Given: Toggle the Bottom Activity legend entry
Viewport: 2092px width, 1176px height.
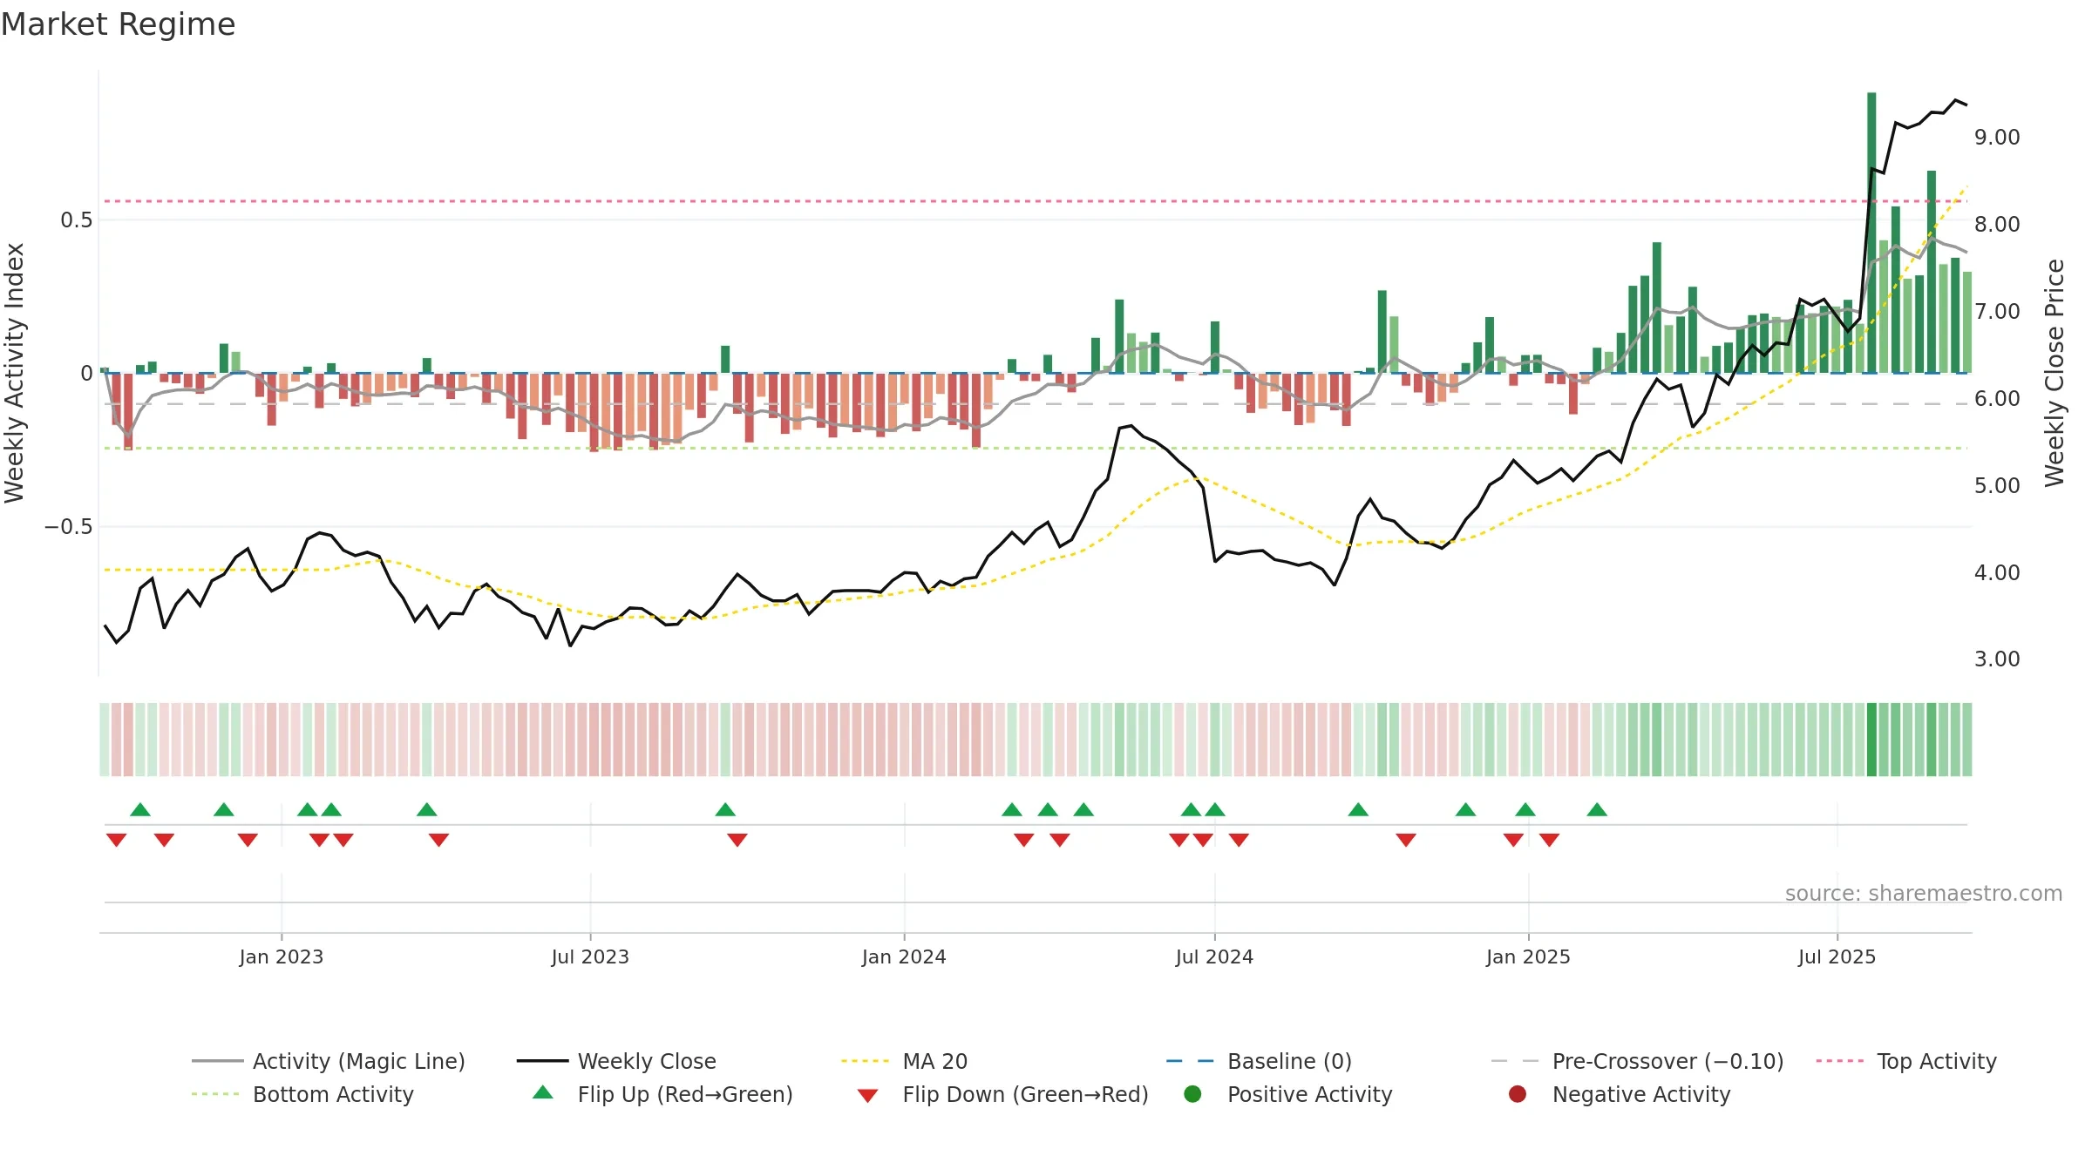Looking at the screenshot, I should pyautogui.click(x=302, y=1094).
